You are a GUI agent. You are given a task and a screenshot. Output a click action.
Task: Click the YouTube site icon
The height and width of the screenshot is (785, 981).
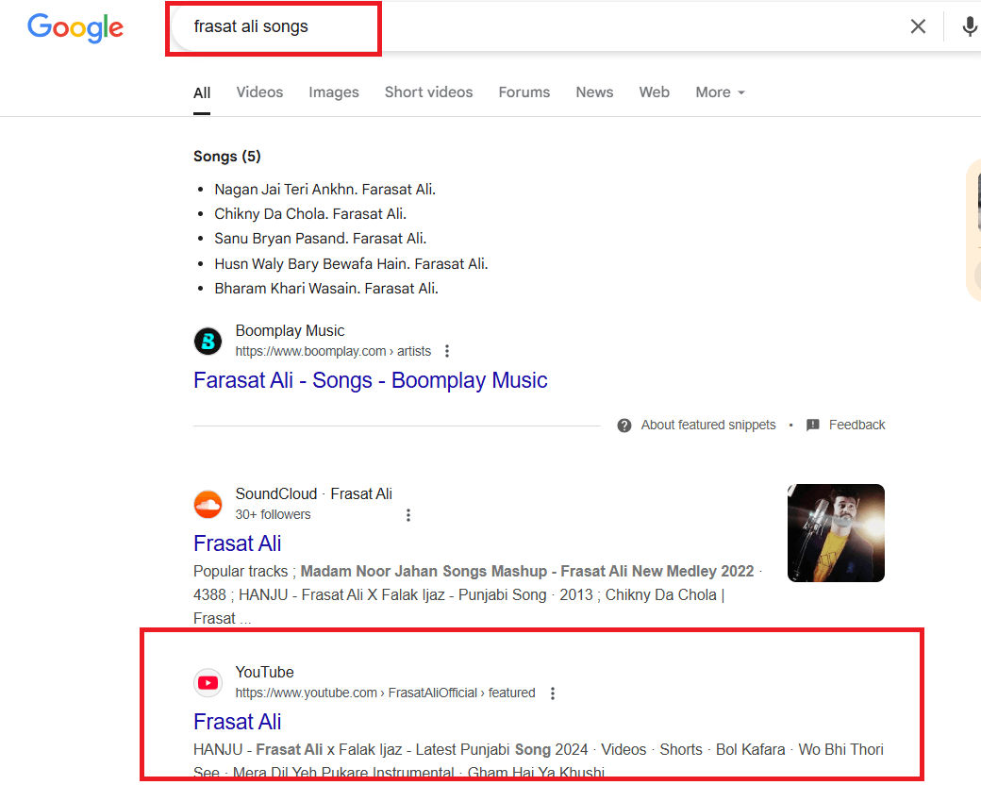point(208,683)
